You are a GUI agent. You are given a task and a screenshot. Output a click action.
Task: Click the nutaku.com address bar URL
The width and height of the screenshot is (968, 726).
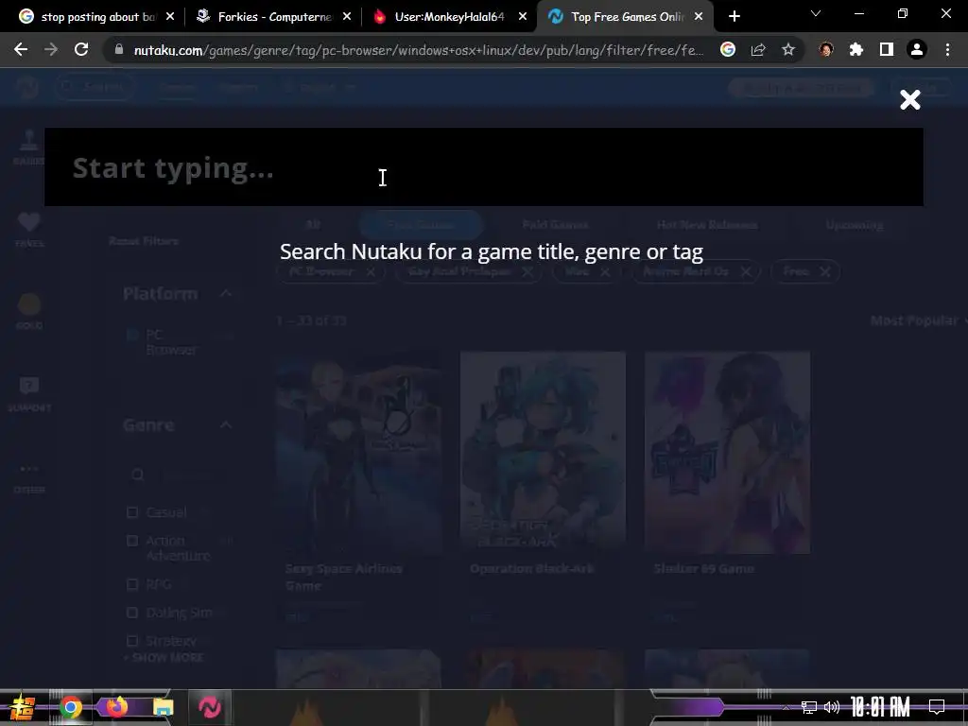(418, 50)
